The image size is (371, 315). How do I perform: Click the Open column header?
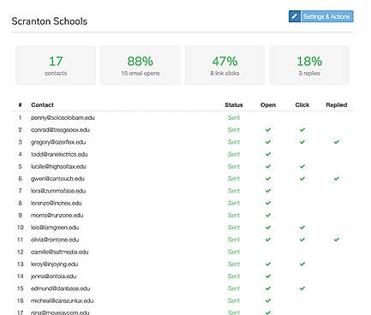[x=268, y=105]
